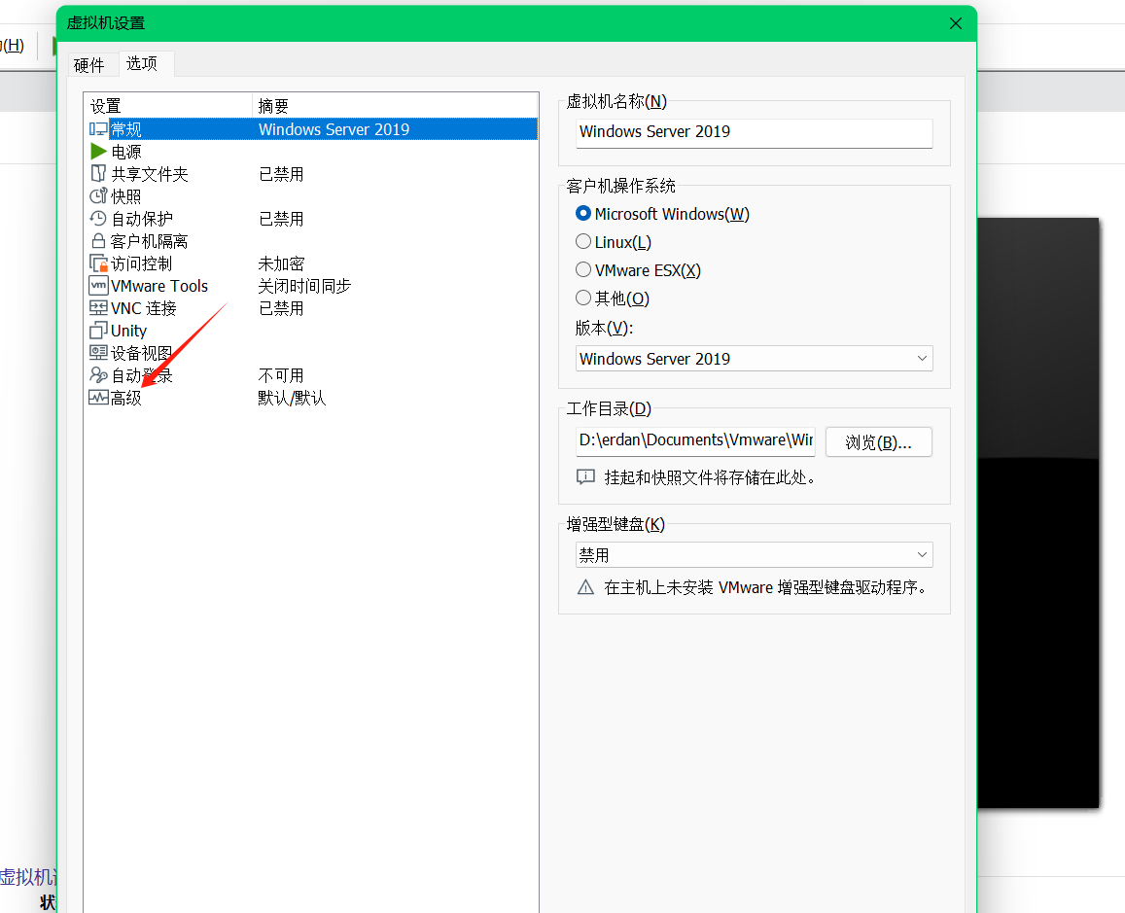Click the 未加密 summary text
Viewport: 1125px width, 913px height.
(281, 263)
